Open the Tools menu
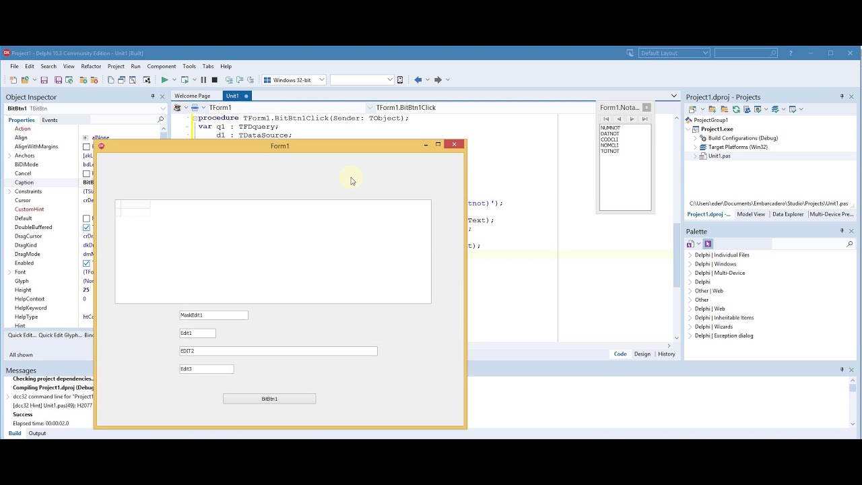Screen dimensions: 862x485 pyautogui.click(x=189, y=66)
